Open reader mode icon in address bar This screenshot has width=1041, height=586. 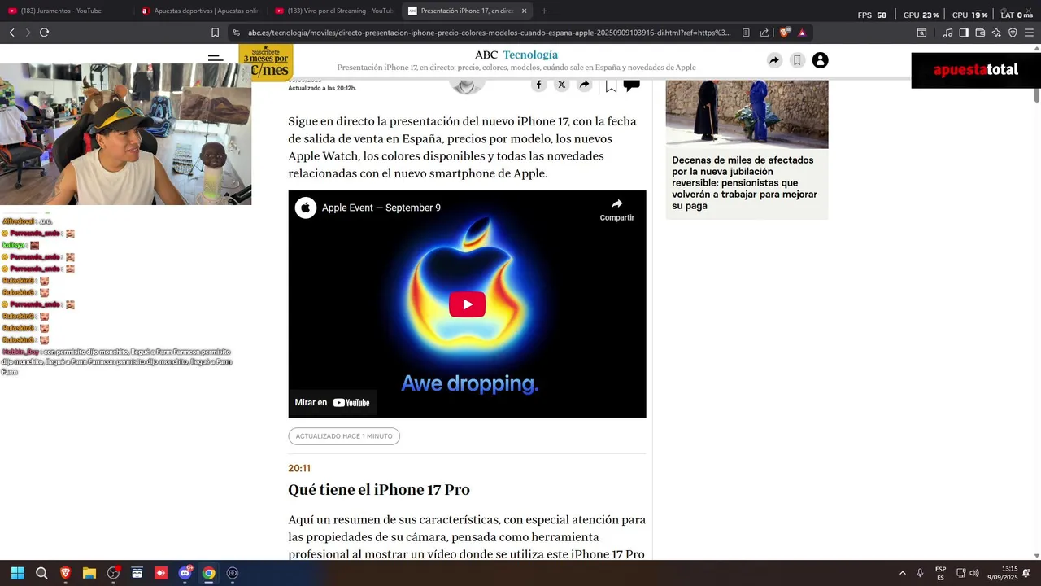pos(746,33)
